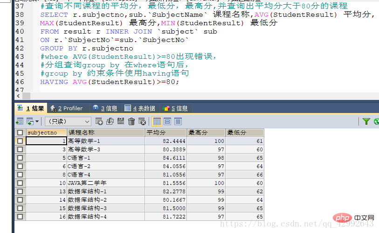This screenshot has width=379, height=233.
Task: Click the insert new row icon
Action: pos(99,121)
